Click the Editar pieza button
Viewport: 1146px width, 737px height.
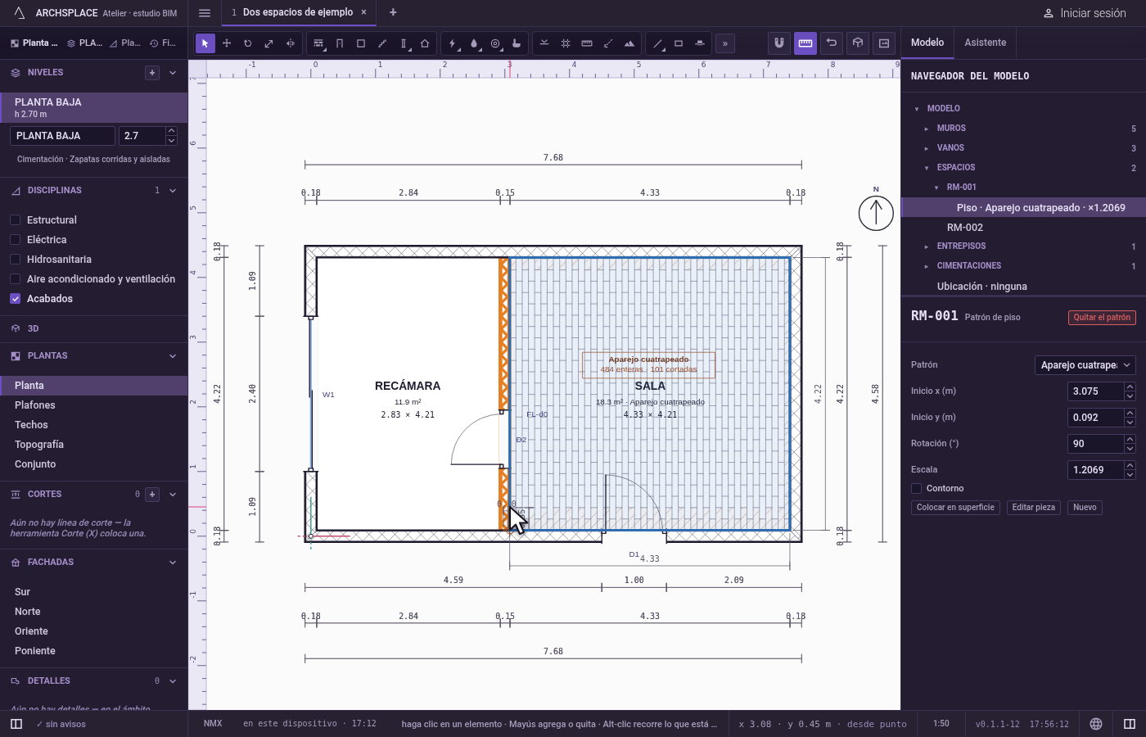(1033, 508)
